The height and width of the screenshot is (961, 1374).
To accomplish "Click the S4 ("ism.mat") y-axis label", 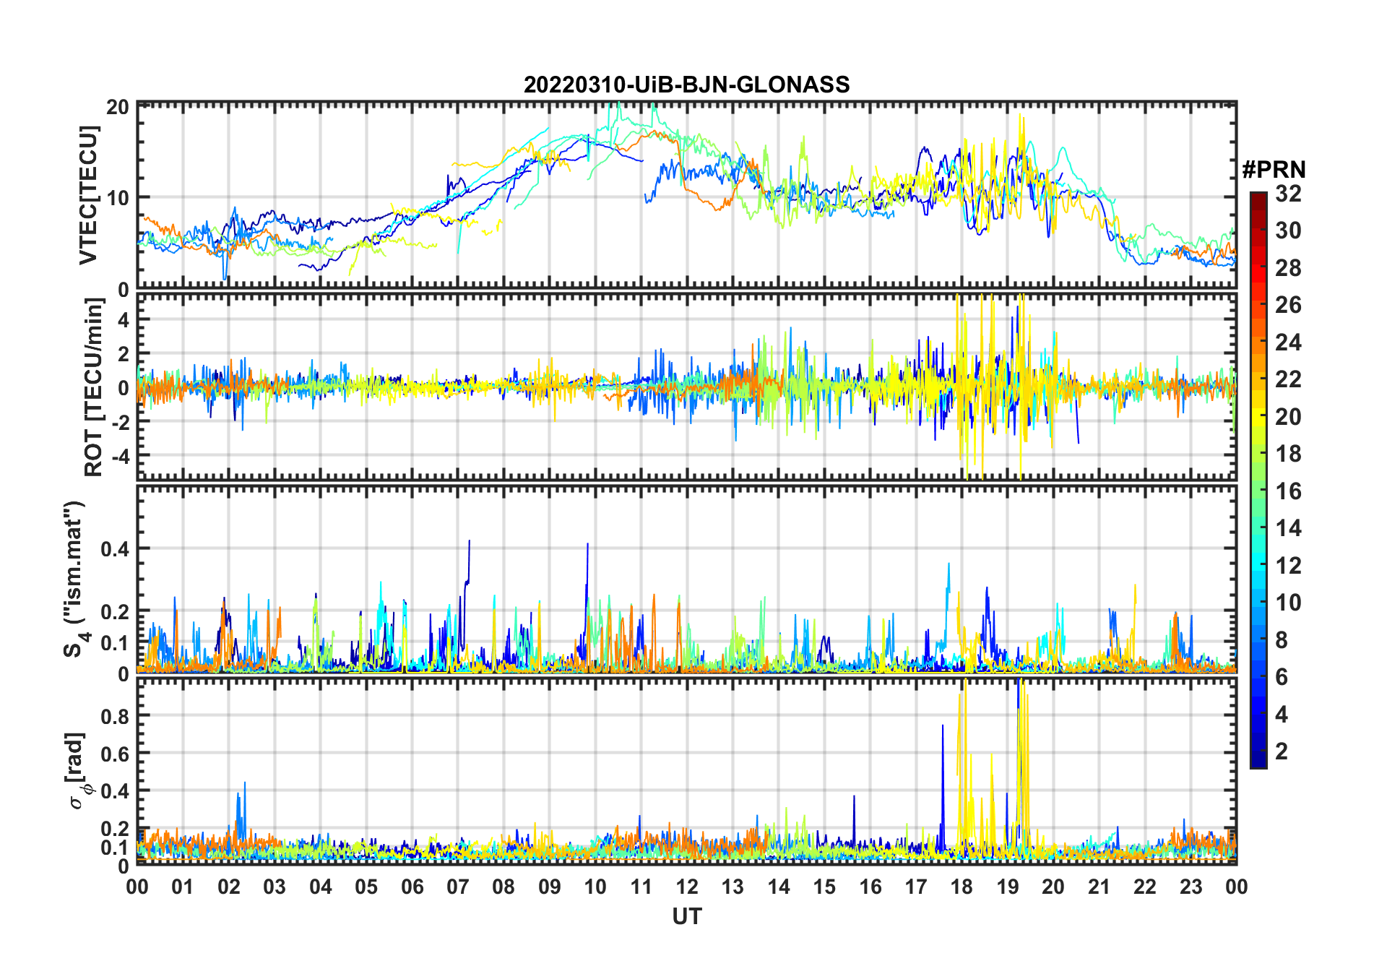I will pos(74,579).
